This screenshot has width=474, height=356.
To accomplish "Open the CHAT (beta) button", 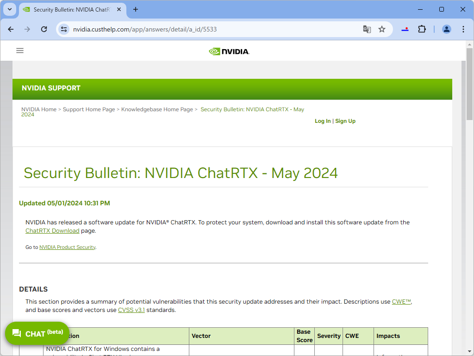I will tap(37, 333).
